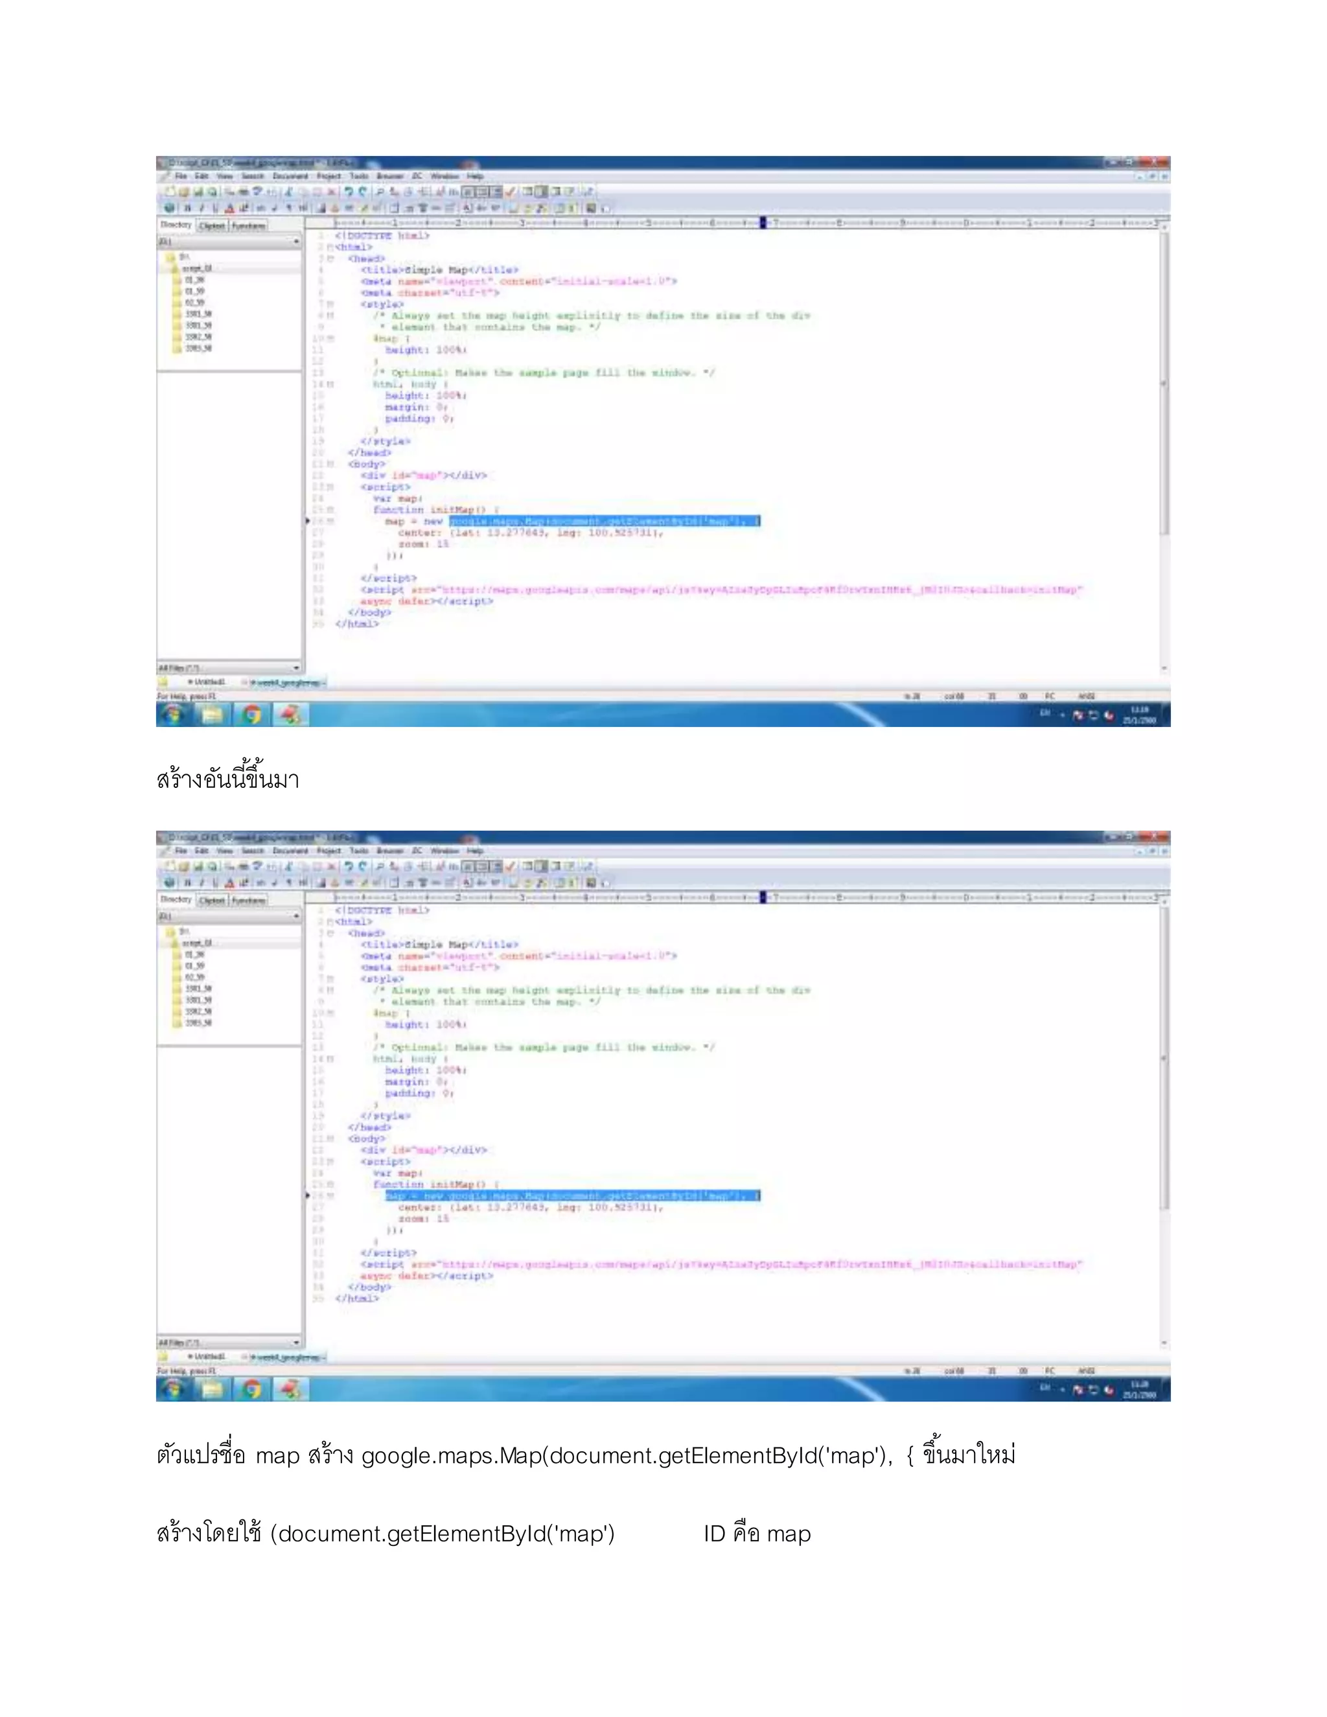Click red font color A icon, lower toolbar

click(x=229, y=883)
